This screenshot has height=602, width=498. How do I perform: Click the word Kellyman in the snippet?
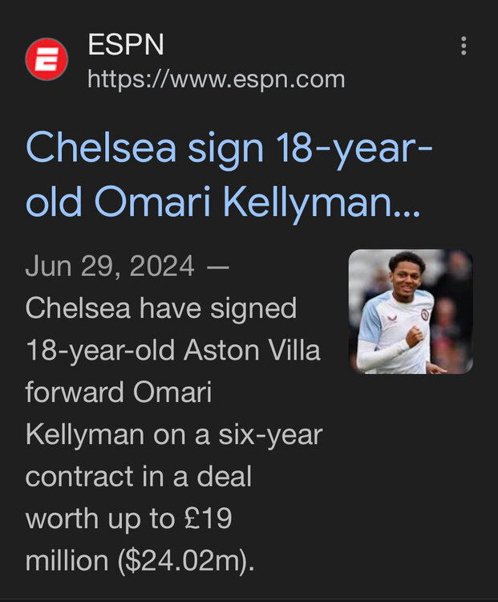click(x=84, y=434)
